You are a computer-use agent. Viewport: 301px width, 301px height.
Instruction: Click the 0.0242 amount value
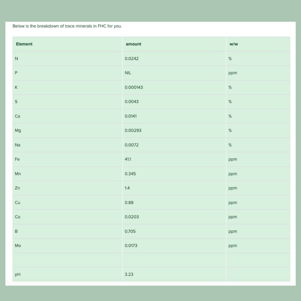pyautogui.click(x=131, y=58)
